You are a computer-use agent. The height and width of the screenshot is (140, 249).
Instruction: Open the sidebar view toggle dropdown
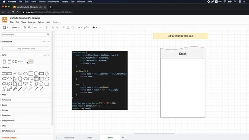tap(5, 28)
